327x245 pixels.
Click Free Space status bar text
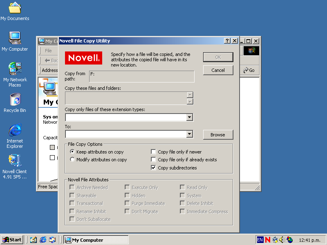(48, 187)
